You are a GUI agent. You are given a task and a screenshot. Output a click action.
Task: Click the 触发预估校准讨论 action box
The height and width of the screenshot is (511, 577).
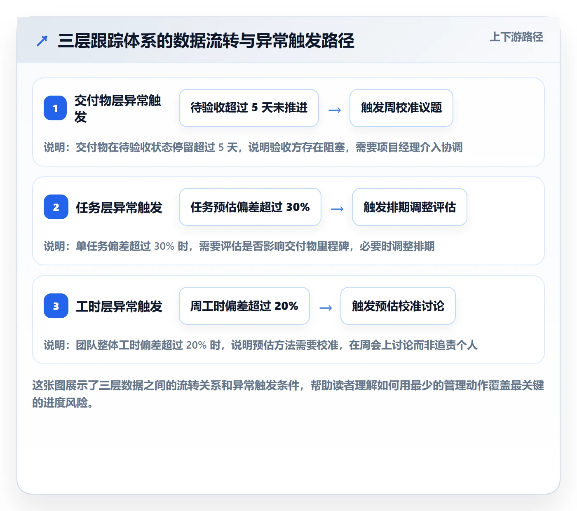pos(398,306)
